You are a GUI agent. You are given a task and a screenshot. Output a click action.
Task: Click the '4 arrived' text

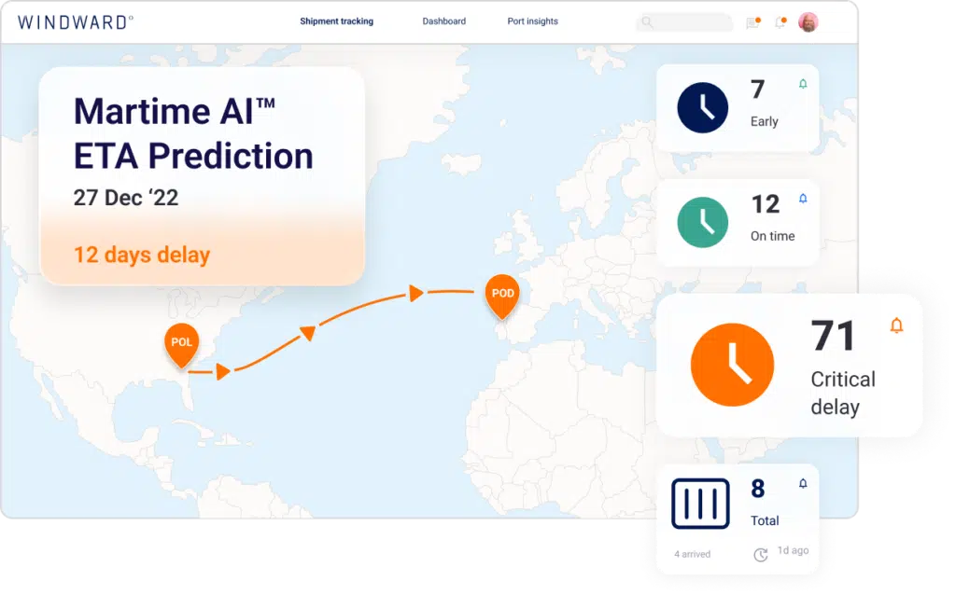point(692,554)
